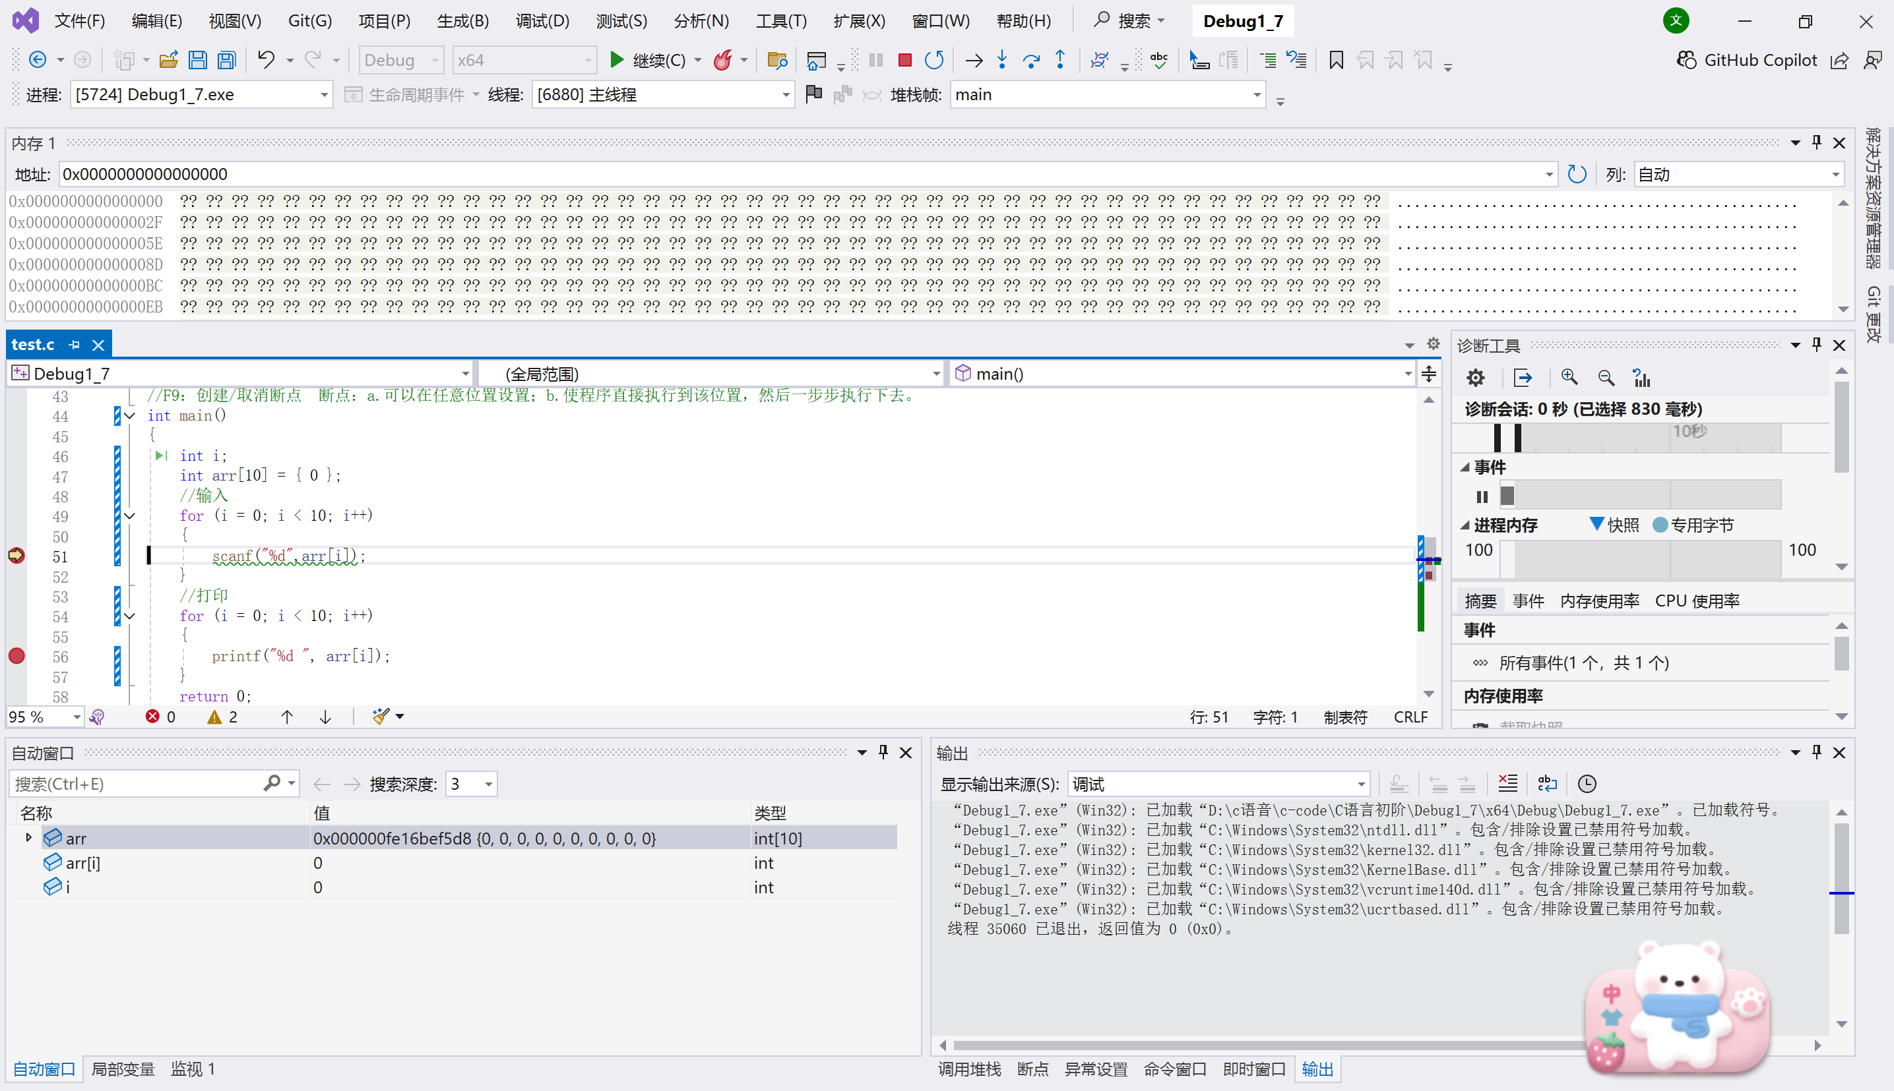
Task: Toggle the breakpoint on line 51
Action: click(x=16, y=556)
